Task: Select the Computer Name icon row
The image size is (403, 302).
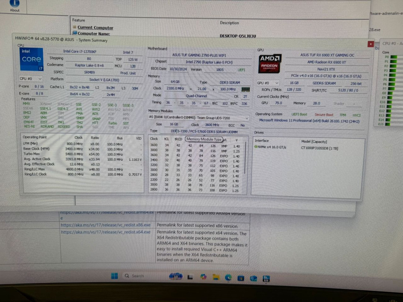Action: click(75, 33)
